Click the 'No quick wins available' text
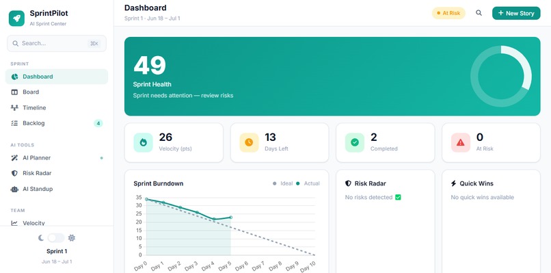 click(483, 197)
